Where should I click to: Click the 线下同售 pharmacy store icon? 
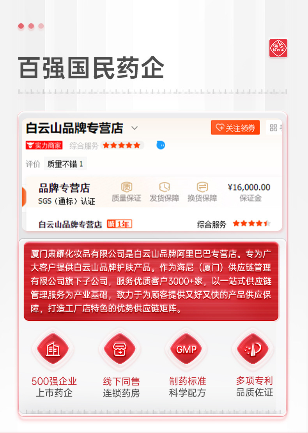pos(120,349)
